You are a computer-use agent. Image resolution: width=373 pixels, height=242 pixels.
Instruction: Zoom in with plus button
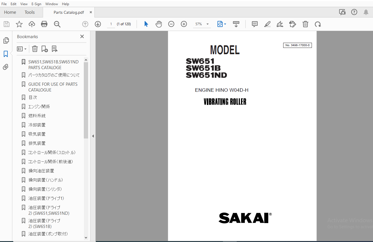[x=184, y=24]
